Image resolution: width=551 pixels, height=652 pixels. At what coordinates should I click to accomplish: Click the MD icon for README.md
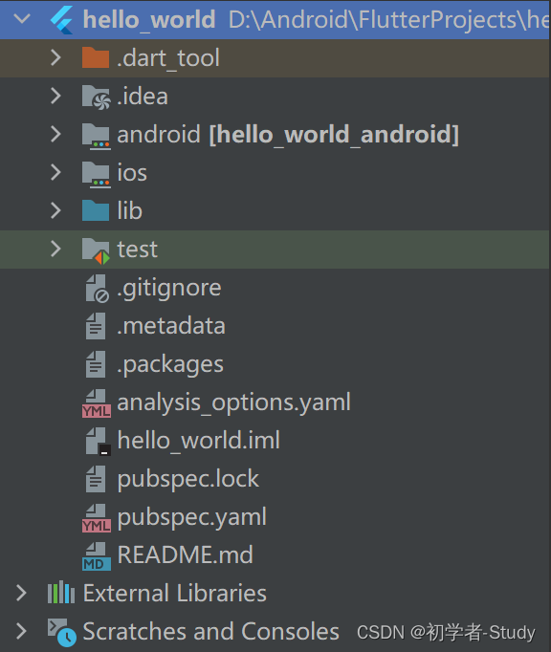pos(96,556)
